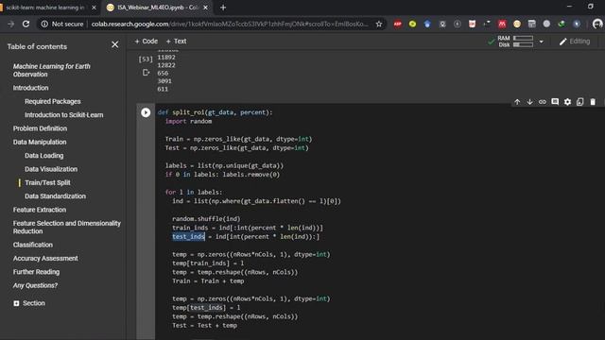Go to Data Manipulation section
This screenshot has width=605, height=340.
click(40, 142)
